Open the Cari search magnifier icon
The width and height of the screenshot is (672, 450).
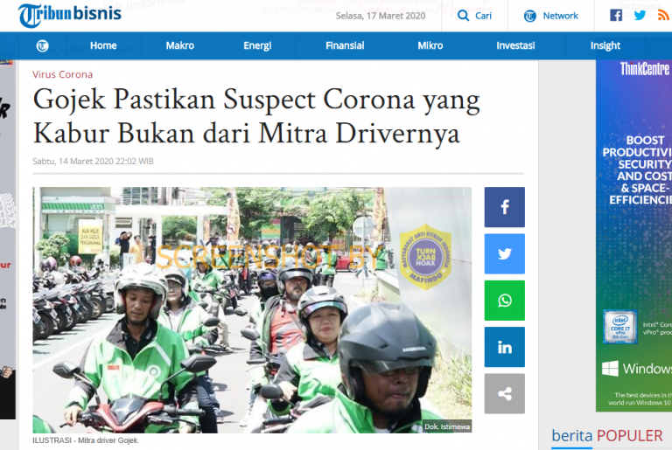(463, 16)
